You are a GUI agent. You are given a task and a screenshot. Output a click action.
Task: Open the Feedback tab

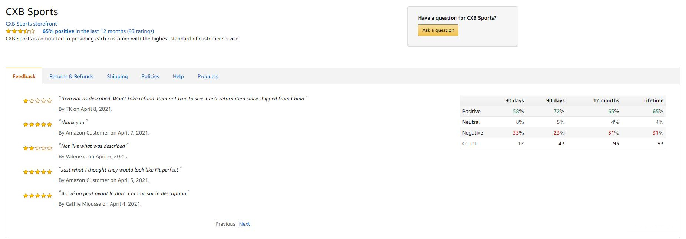point(24,76)
